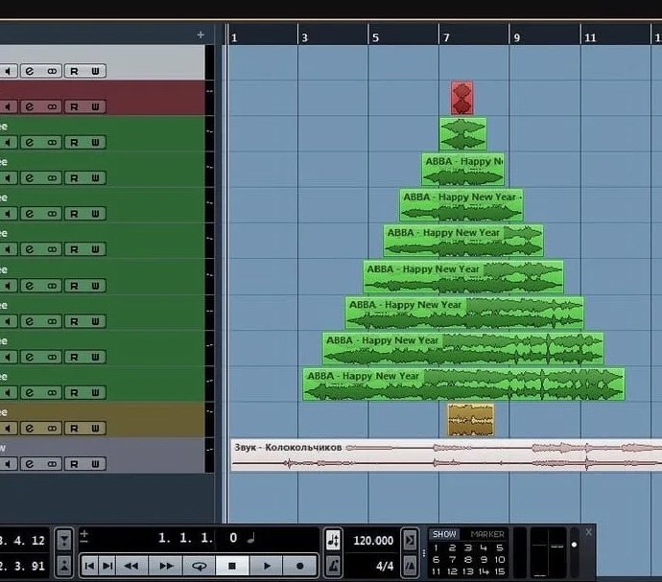Enable Read automation R on the gold track
This screenshot has height=582, width=662.
pos(74,429)
